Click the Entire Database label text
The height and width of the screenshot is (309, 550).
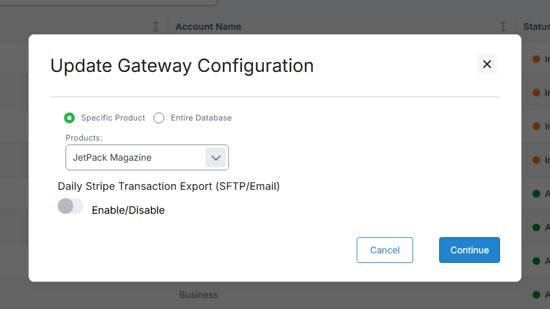[201, 118]
